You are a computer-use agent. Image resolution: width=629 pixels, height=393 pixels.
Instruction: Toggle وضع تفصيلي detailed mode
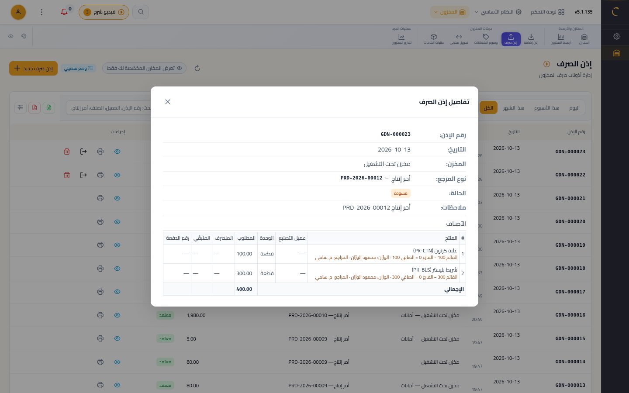tap(79, 68)
